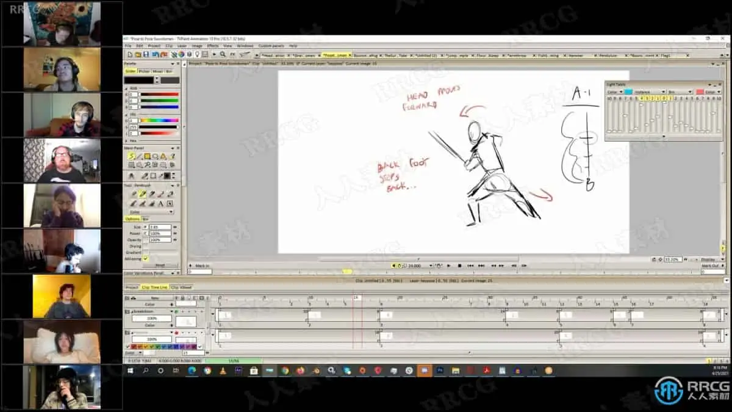The height and width of the screenshot is (412, 732).
Task: Toggle the loop playback icon near frame rate
Action: (400, 266)
